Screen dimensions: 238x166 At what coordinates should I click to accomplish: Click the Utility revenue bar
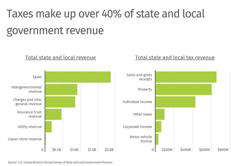click(x=48, y=127)
